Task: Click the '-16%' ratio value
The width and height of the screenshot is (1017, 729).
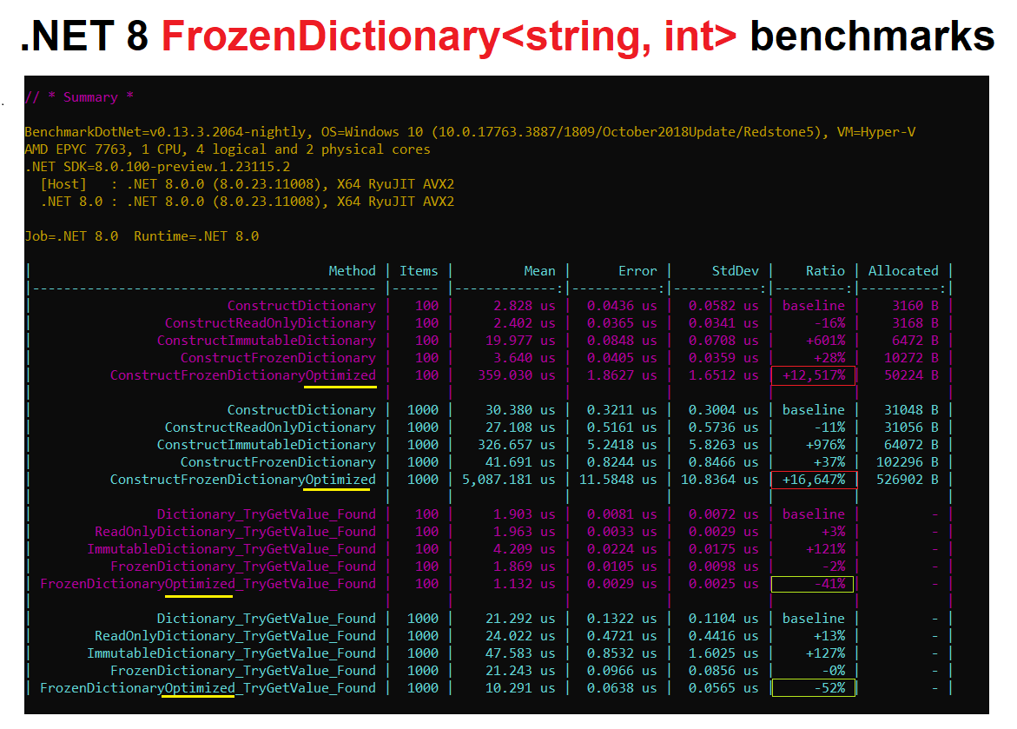Action: click(x=829, y=323)
